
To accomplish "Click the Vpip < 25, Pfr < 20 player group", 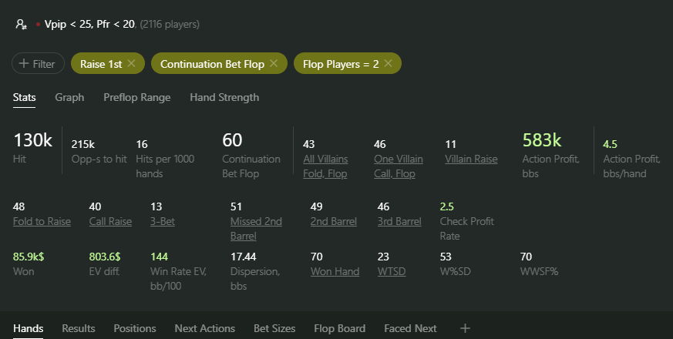I will [89, 25].
